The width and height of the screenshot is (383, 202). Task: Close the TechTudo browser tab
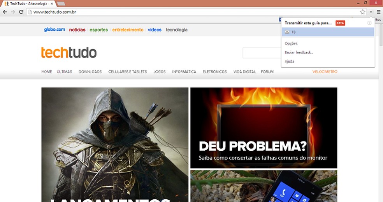52,3
